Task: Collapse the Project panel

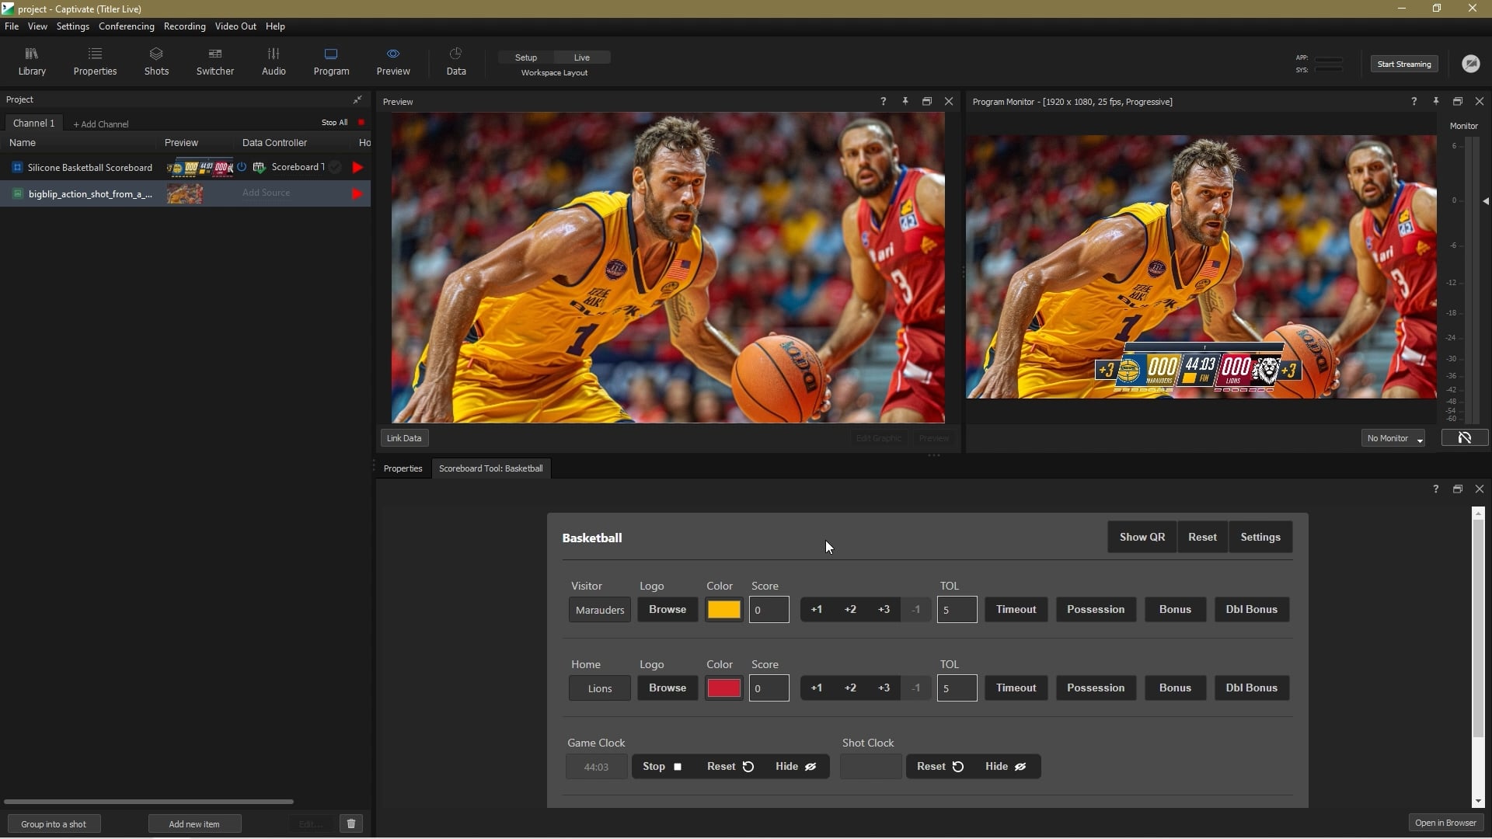Action: [x=358, y=99]
